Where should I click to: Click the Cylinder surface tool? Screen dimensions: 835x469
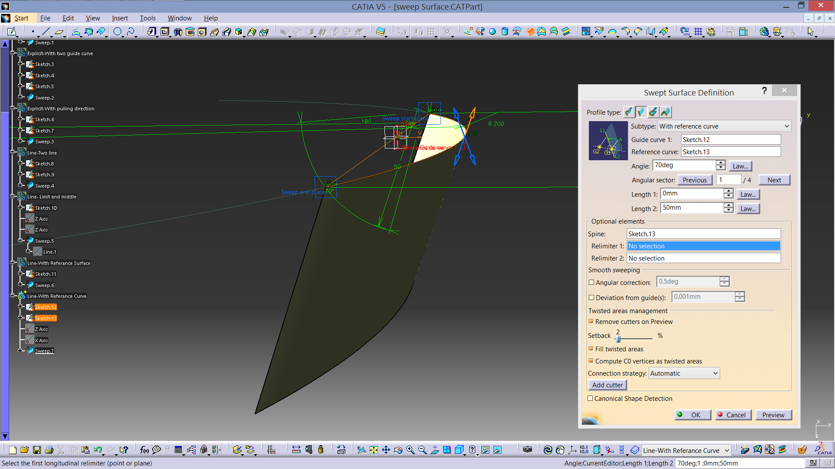click(504, 31)
